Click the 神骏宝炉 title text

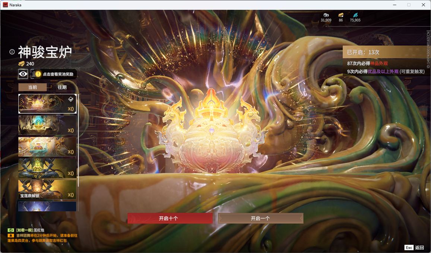45,52
